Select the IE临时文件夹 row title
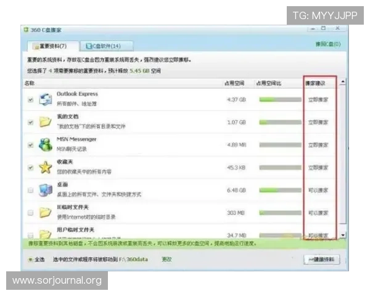 point(73,207)
